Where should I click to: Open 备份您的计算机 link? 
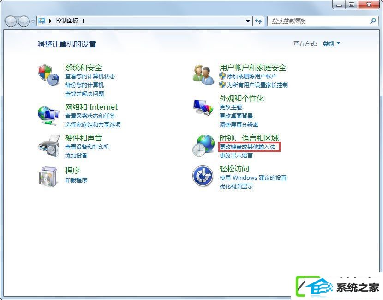[x=84, y=85]
